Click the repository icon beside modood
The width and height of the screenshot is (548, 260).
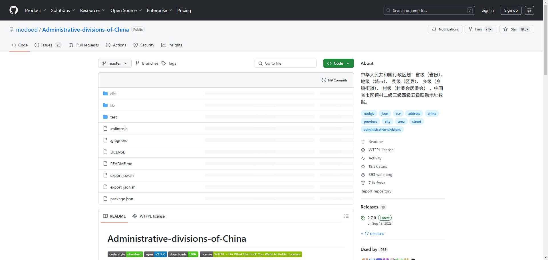11,29
